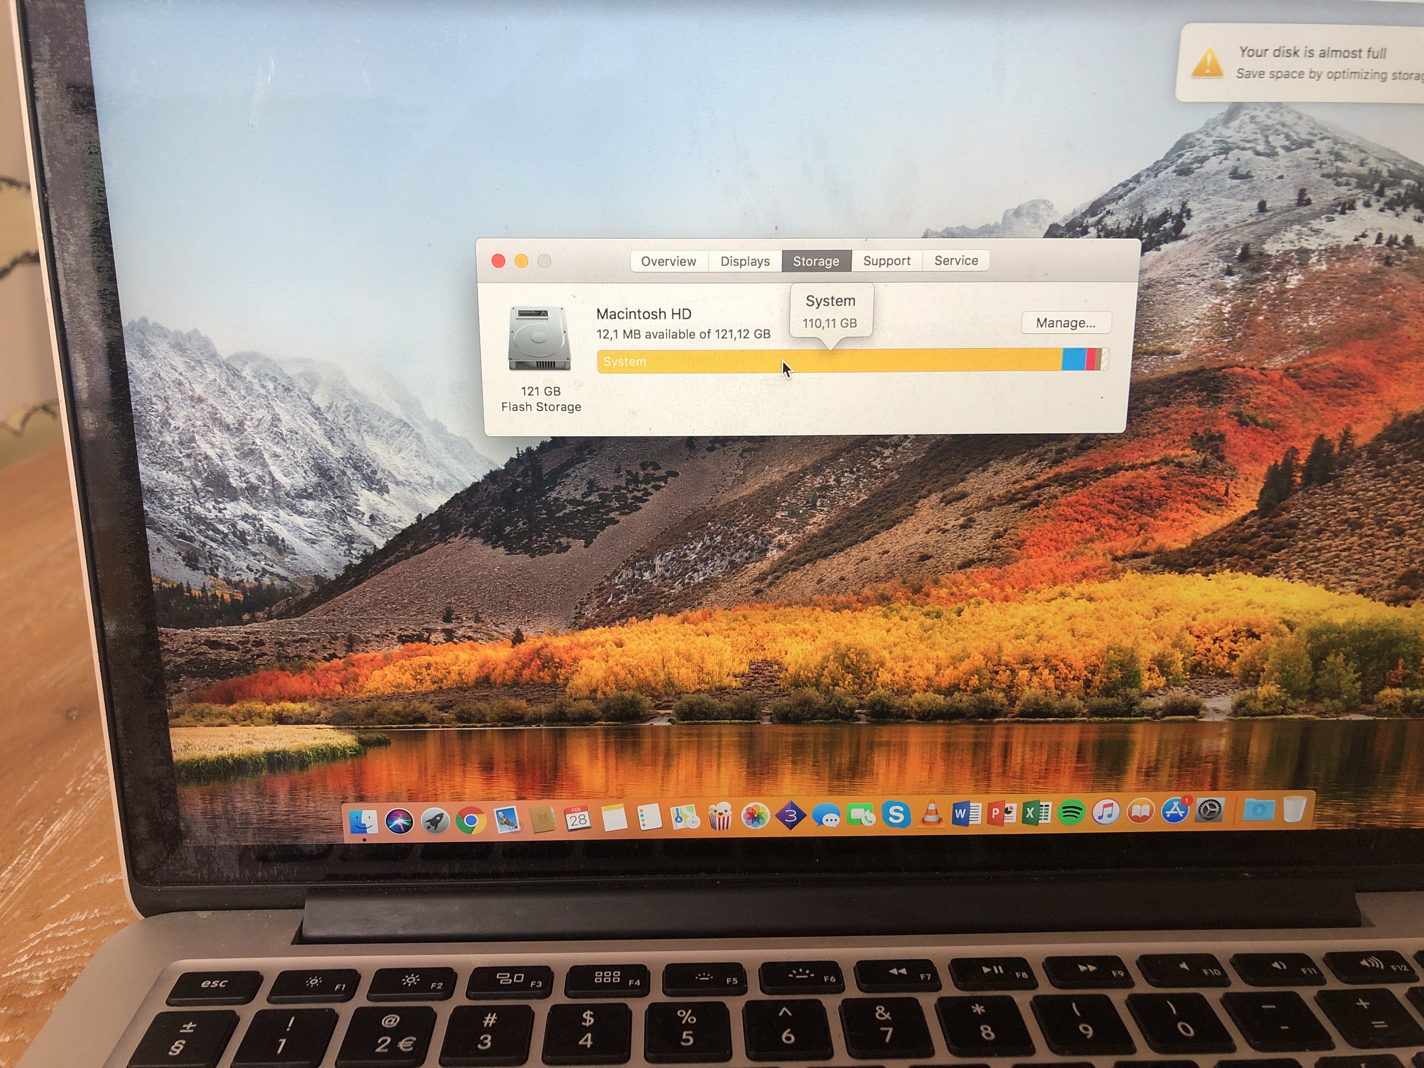The image size is (1424, 1068).
Task: Open VLC traffic cone icon
Action: point(931,814)
